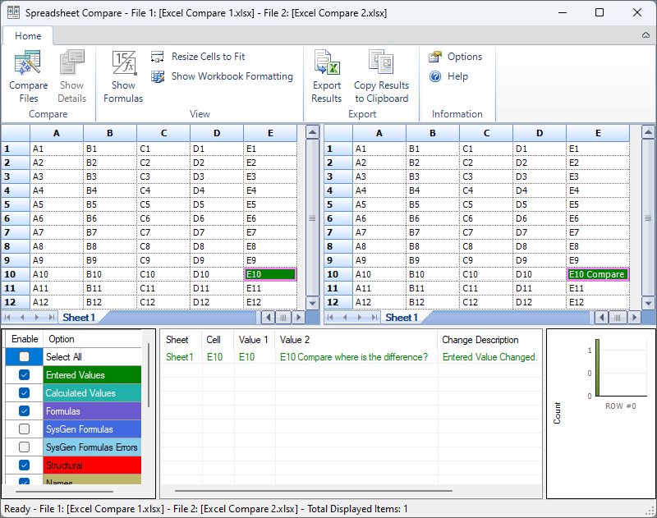Click right pane vertical scroll up arrow

(648, 133)
